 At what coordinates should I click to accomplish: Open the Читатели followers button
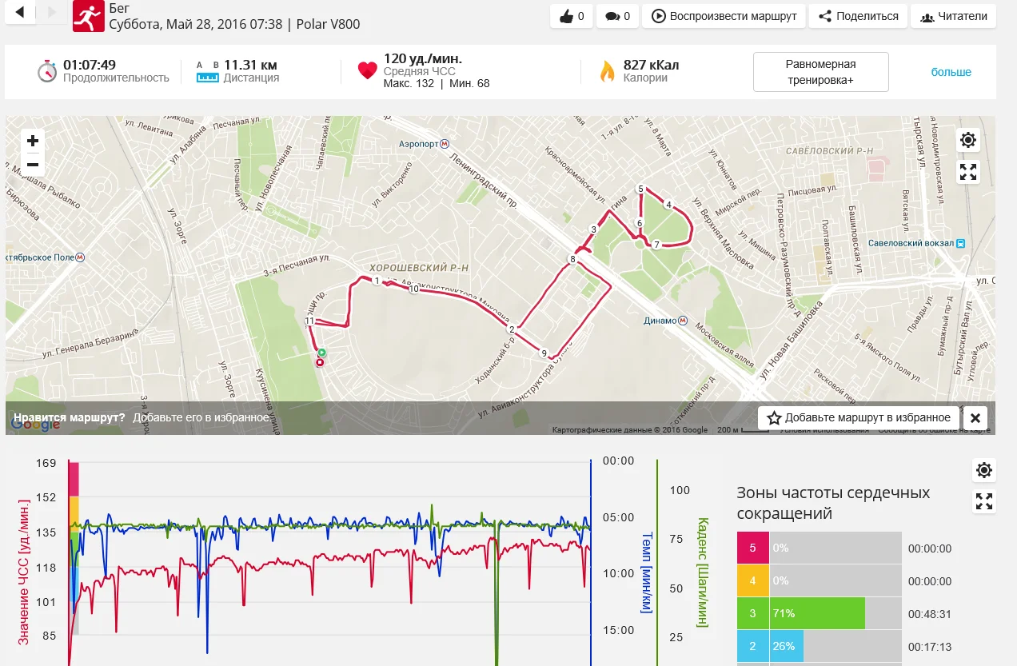point(953,16)
